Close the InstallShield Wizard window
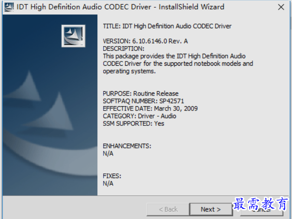 (x=281, y=7)
